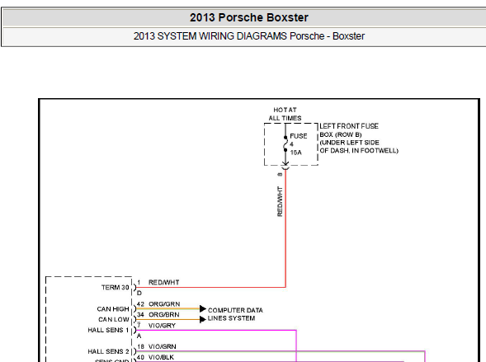Click the arrowhead ending the ORG/BRN wire
The width and height of the screenshot is (486, 362).
click(x=203, y=319)
